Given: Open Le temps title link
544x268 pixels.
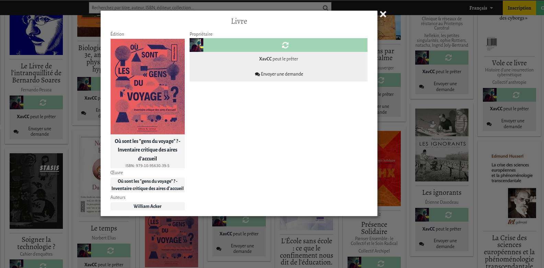Looking at the screenshot, I should coord(104,228).
